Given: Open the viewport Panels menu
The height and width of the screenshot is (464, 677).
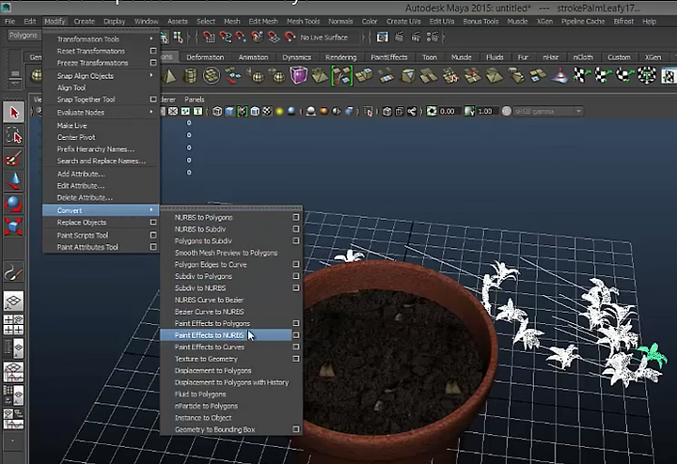Looking at the screenshot, I should [x=195, y=100].
